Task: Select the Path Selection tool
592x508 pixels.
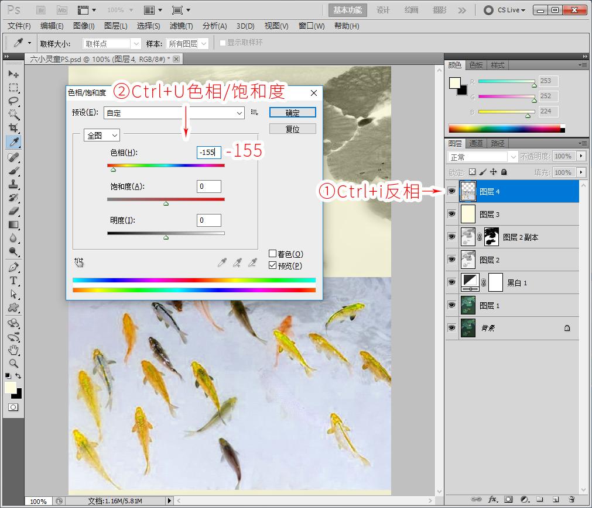Action: pyautogui.click(x=13, y=294)
